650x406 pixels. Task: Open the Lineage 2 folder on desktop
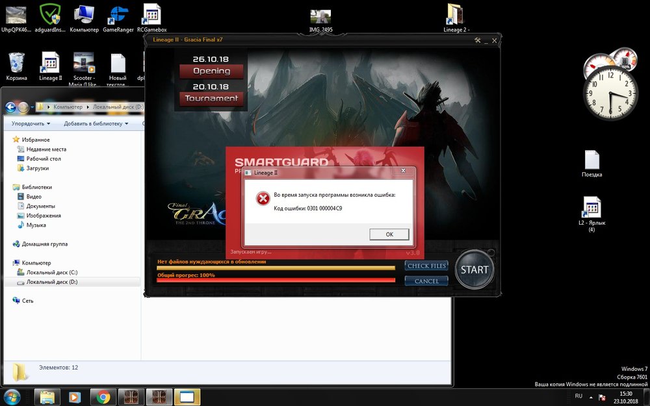[456, 16]
